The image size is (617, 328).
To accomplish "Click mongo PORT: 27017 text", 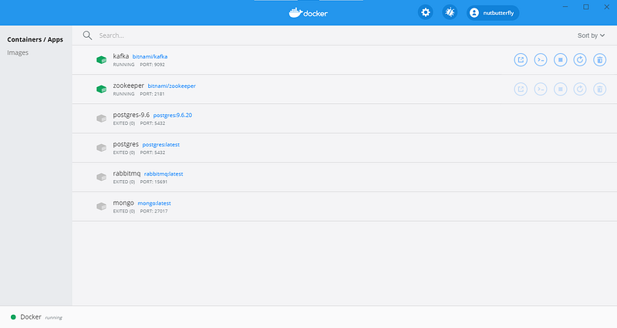I will click(x=153, y=211).
